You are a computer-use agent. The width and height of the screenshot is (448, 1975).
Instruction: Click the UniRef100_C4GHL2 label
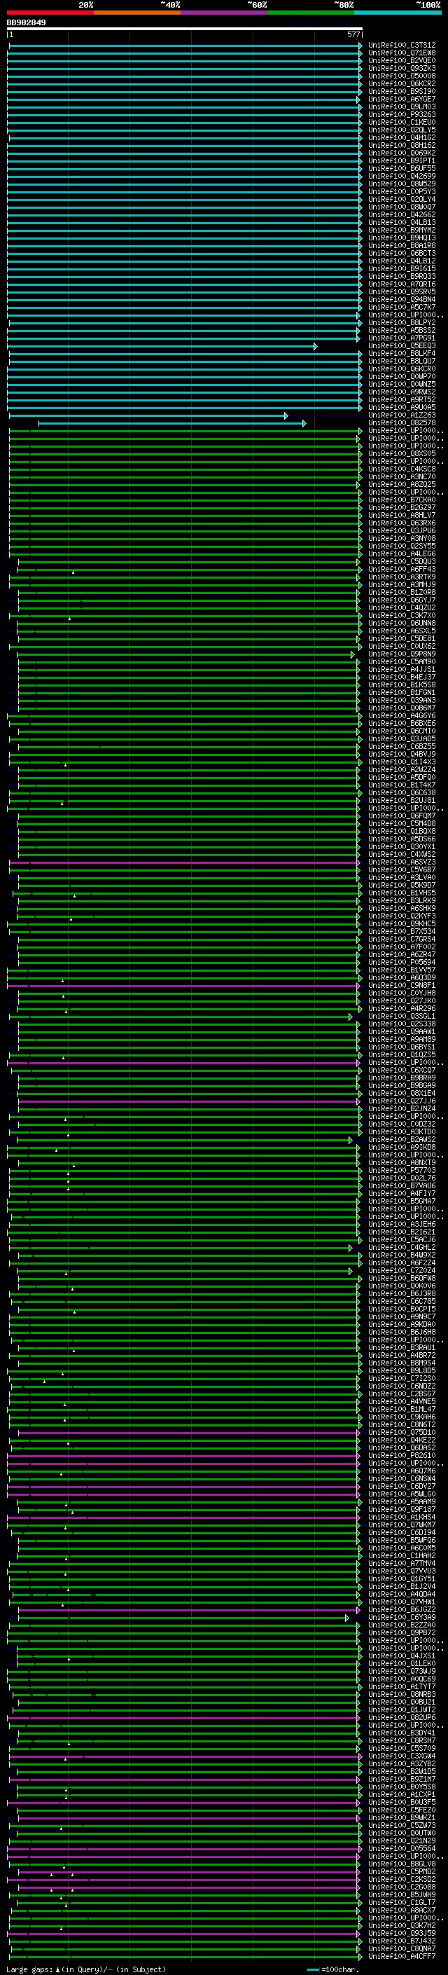point(402,1247)
